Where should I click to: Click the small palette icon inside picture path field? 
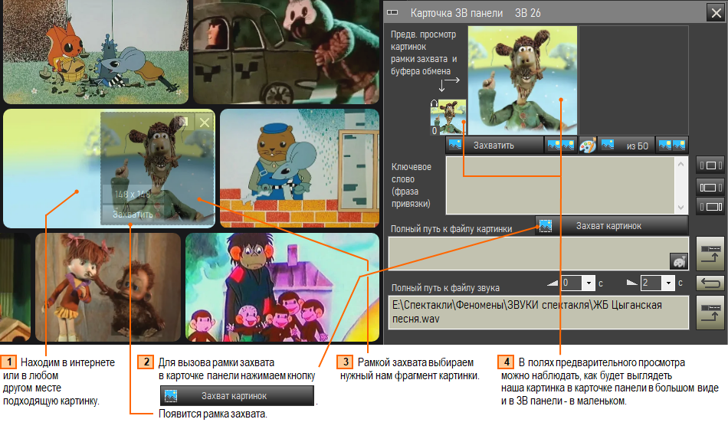[678, 261]
